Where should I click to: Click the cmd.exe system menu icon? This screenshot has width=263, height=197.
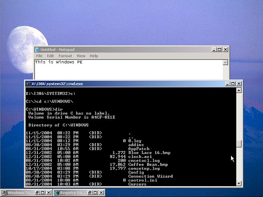tap(28, 84)
